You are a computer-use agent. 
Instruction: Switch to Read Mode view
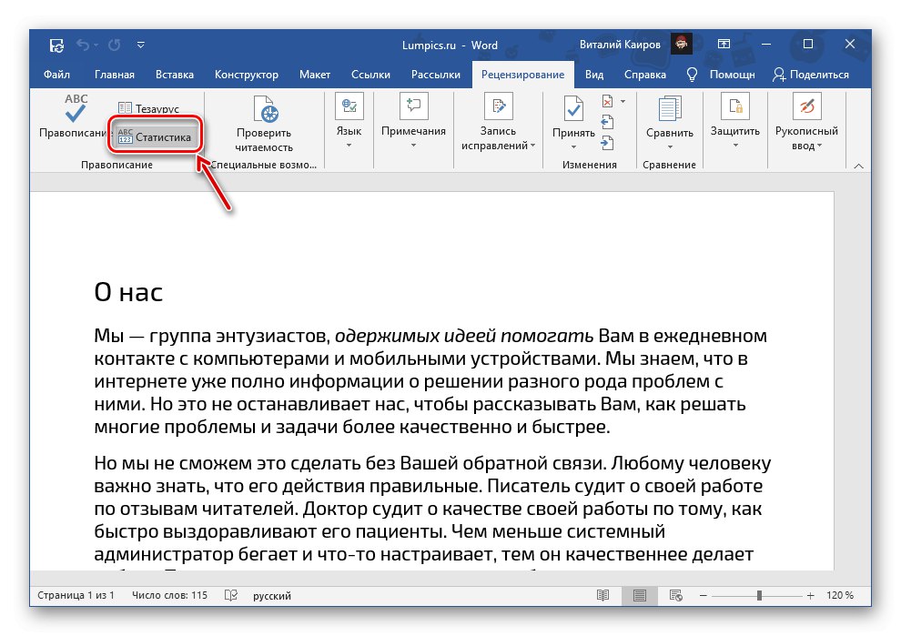602,596
